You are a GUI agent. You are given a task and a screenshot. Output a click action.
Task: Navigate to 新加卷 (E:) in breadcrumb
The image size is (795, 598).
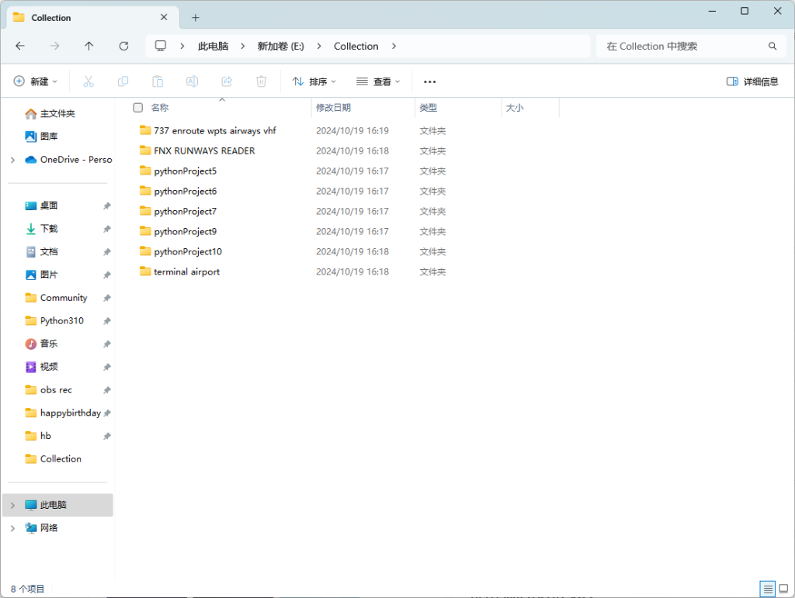(280, 47)
